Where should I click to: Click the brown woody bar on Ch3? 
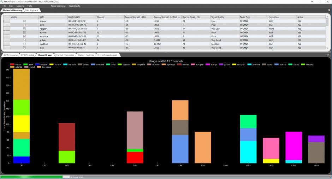click(67, 137)
